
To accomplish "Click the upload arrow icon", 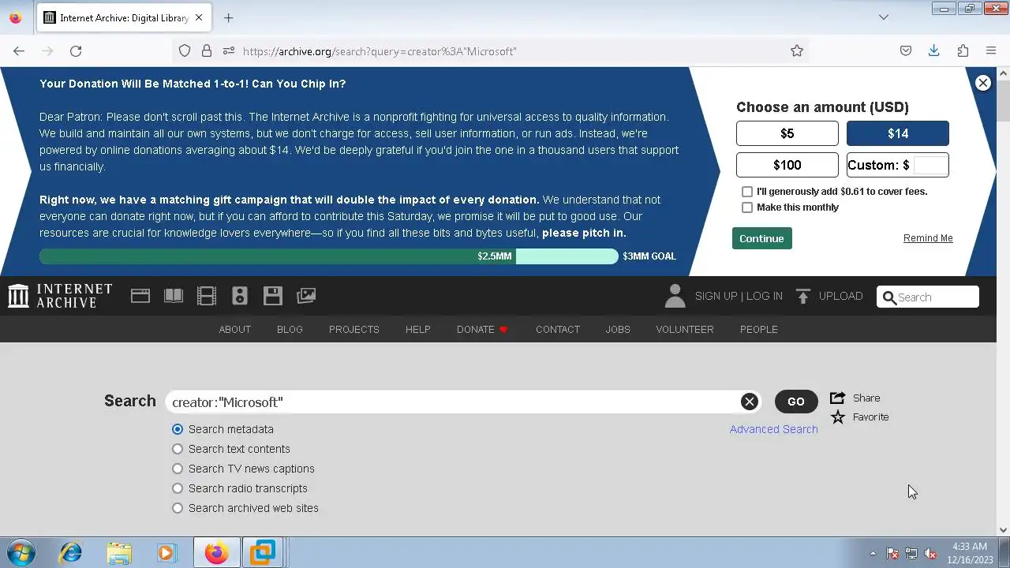I will click(x=803, y=296).
